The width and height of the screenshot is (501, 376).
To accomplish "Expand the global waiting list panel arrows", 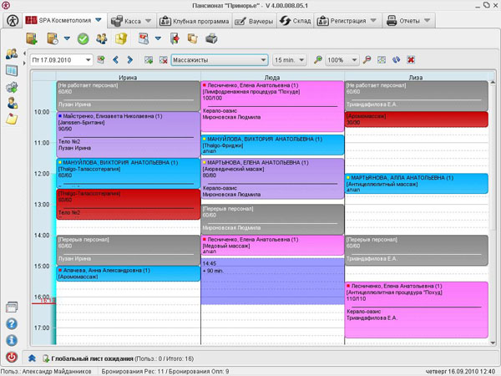I will point(32,358).
